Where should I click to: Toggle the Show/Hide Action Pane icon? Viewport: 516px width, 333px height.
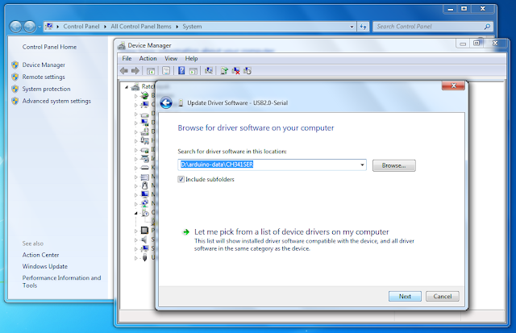point(193,71)
